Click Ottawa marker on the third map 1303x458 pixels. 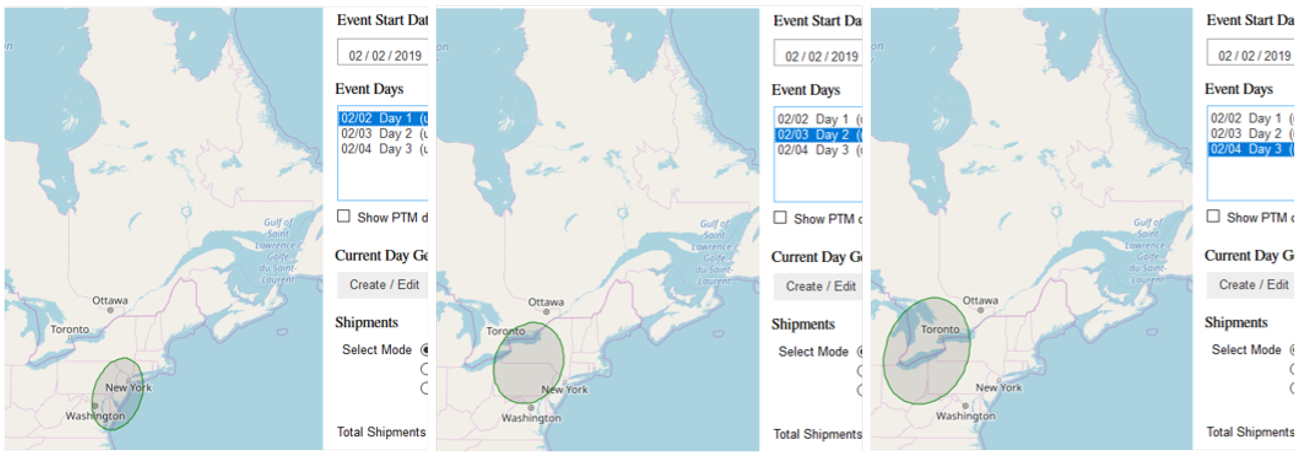click(980, 310)
